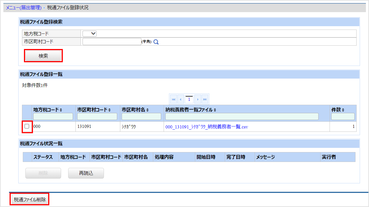Open メニュー(届出管理) breadcrumb link
This screenshot has width=369, height=207.
[x=24, y=8]
